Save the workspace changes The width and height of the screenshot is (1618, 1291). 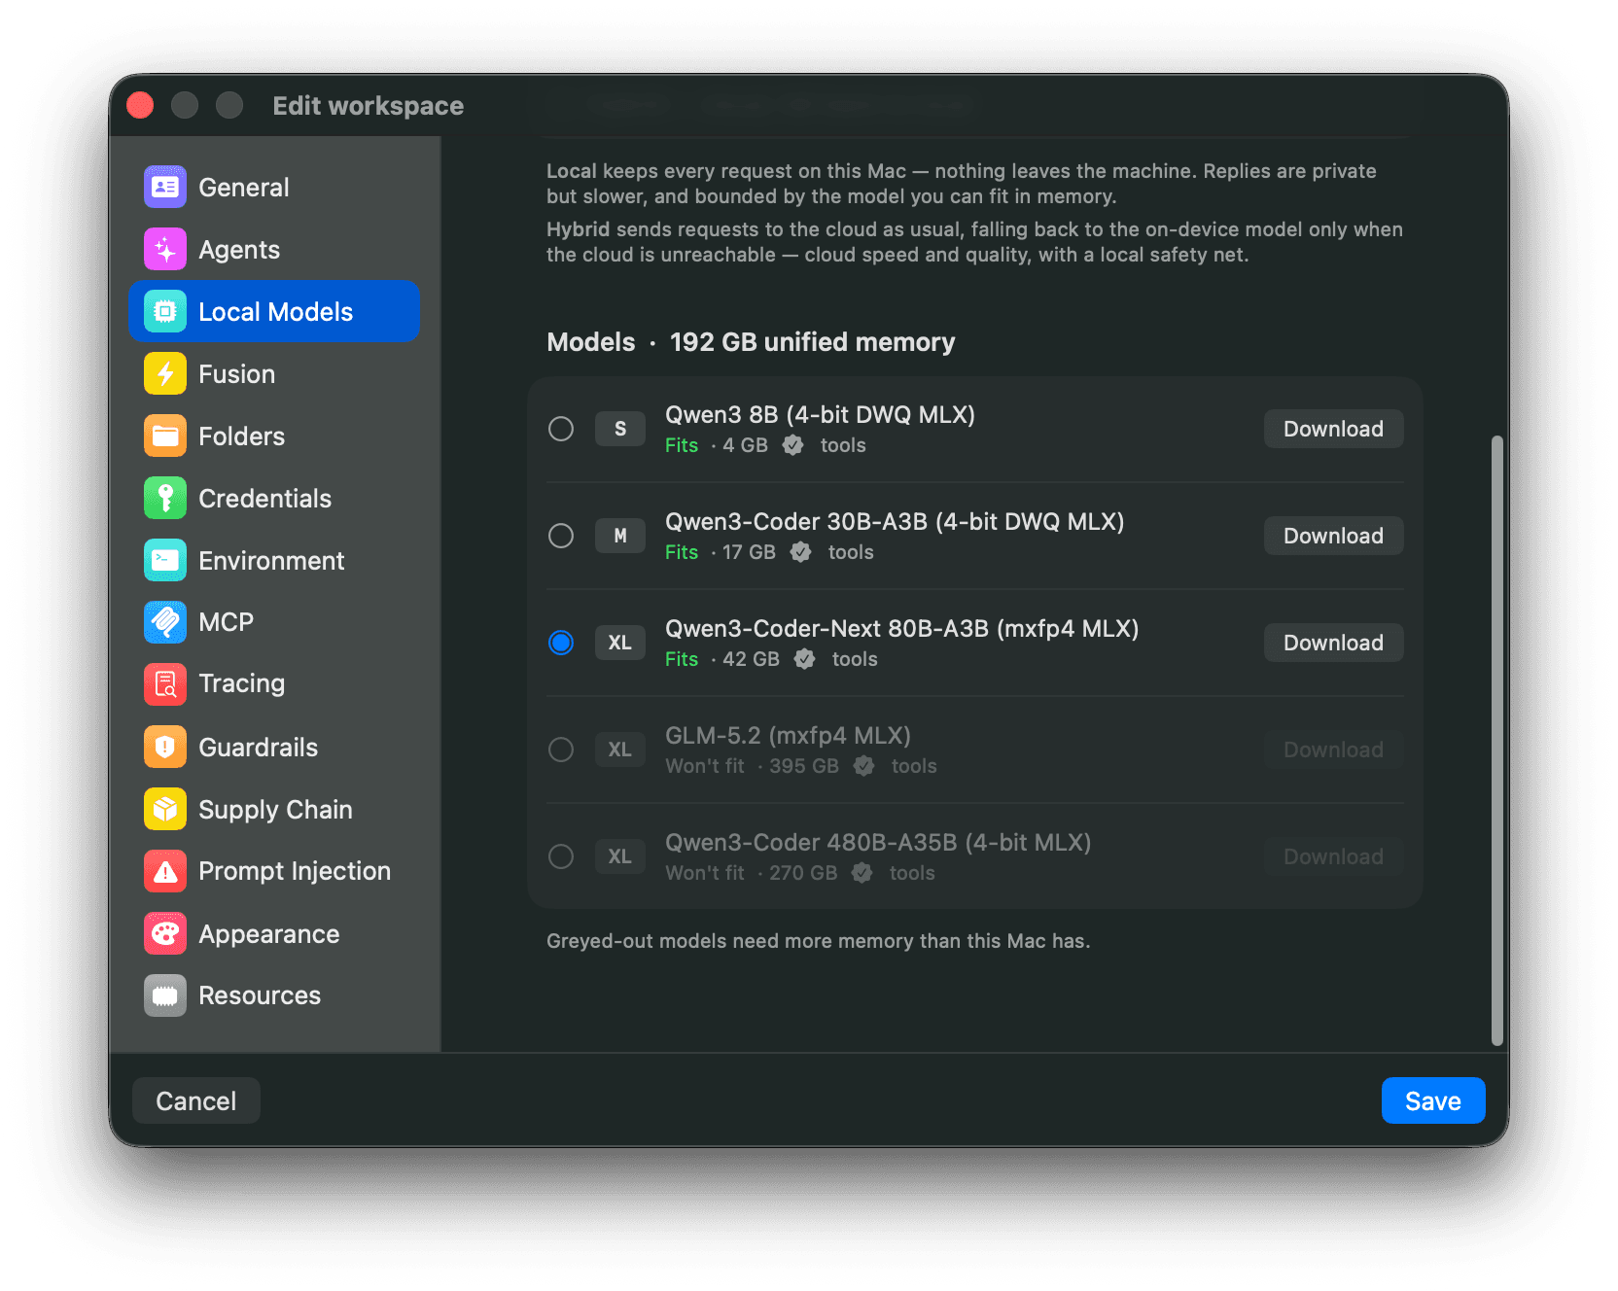[1433, 1100]
